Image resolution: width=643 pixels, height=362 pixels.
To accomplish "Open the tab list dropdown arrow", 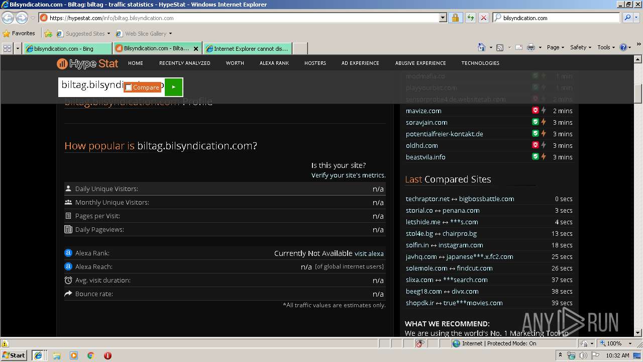I will click(x=18, y=48).
